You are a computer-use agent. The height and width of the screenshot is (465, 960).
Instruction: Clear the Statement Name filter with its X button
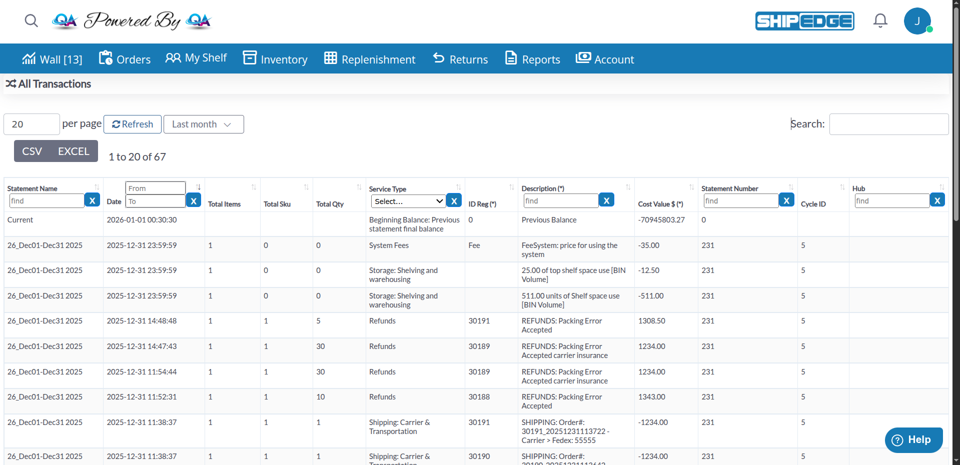click(92, 200)
